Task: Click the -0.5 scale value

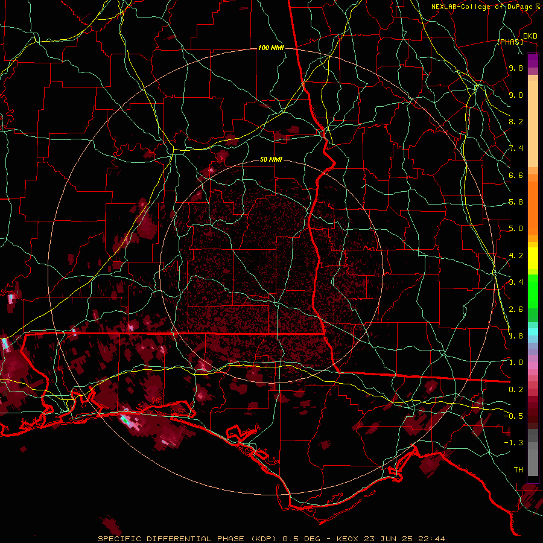Action: (513, 416)
